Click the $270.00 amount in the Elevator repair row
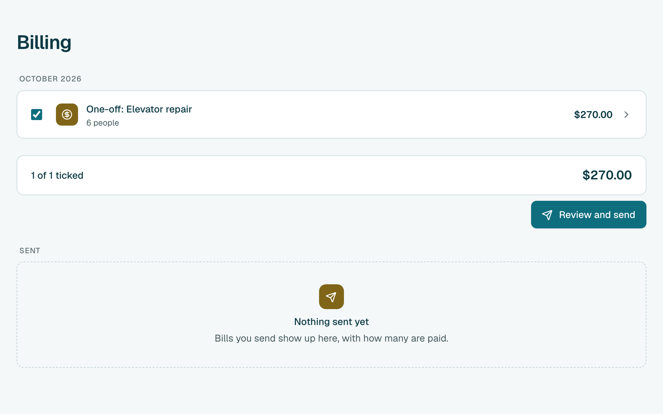 [x=593, y=115]
